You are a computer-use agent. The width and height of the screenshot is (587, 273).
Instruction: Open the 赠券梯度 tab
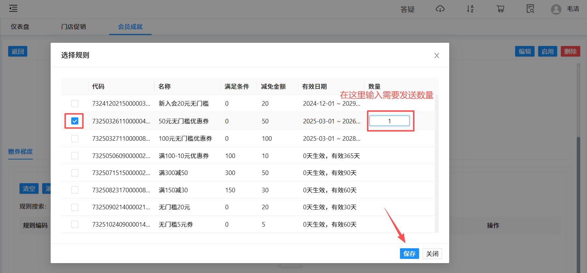click(21, 152)
